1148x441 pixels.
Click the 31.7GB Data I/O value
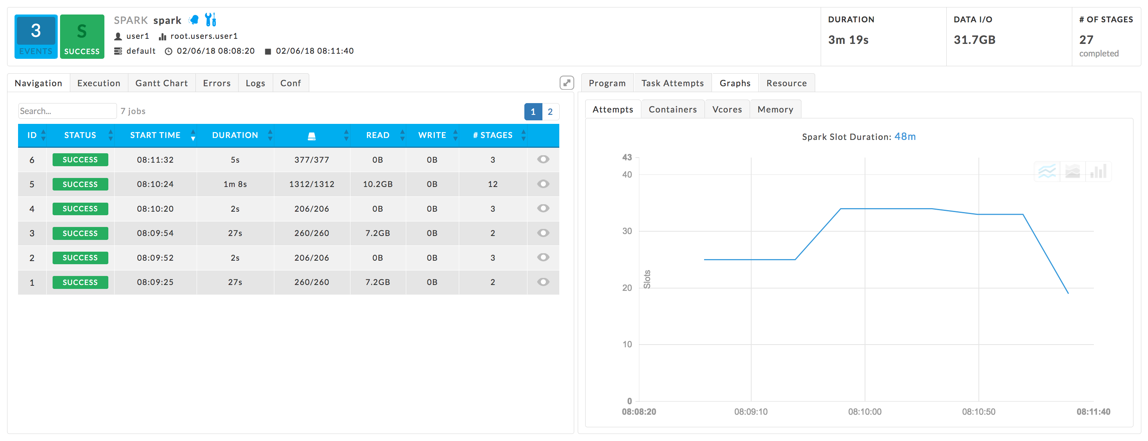tap(974, 40)
